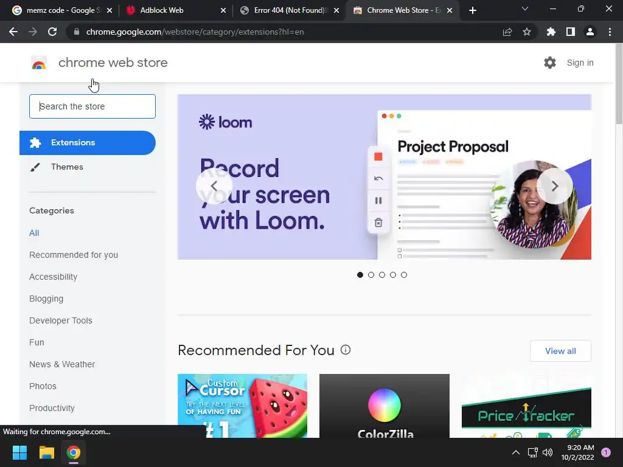The height and width of the screenshot is (467, 623).
Task: Open the Loom promotional banner
Action: coord(385,177)
